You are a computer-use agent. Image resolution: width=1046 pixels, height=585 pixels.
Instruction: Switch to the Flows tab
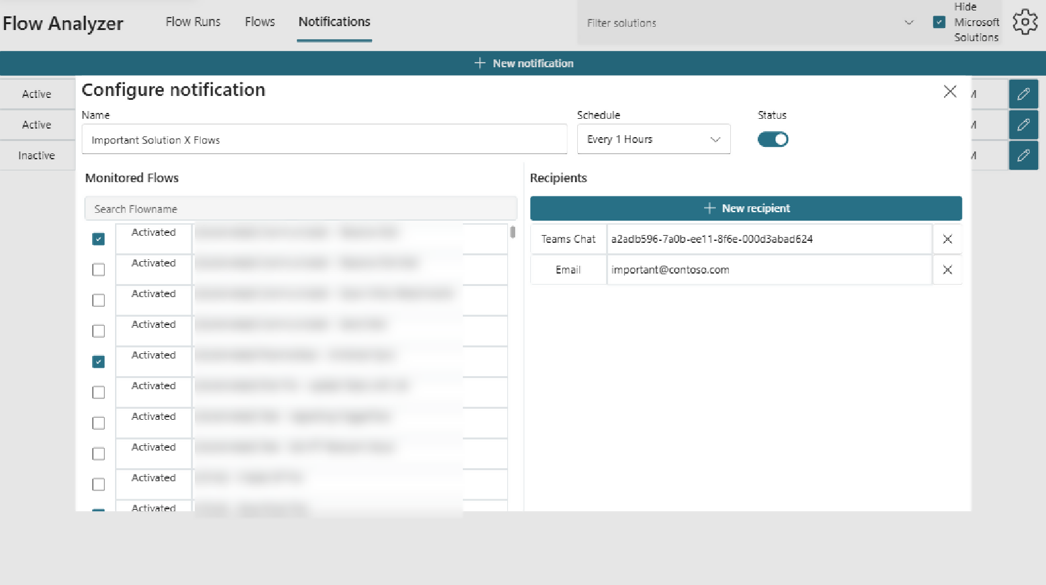[260, 22]
